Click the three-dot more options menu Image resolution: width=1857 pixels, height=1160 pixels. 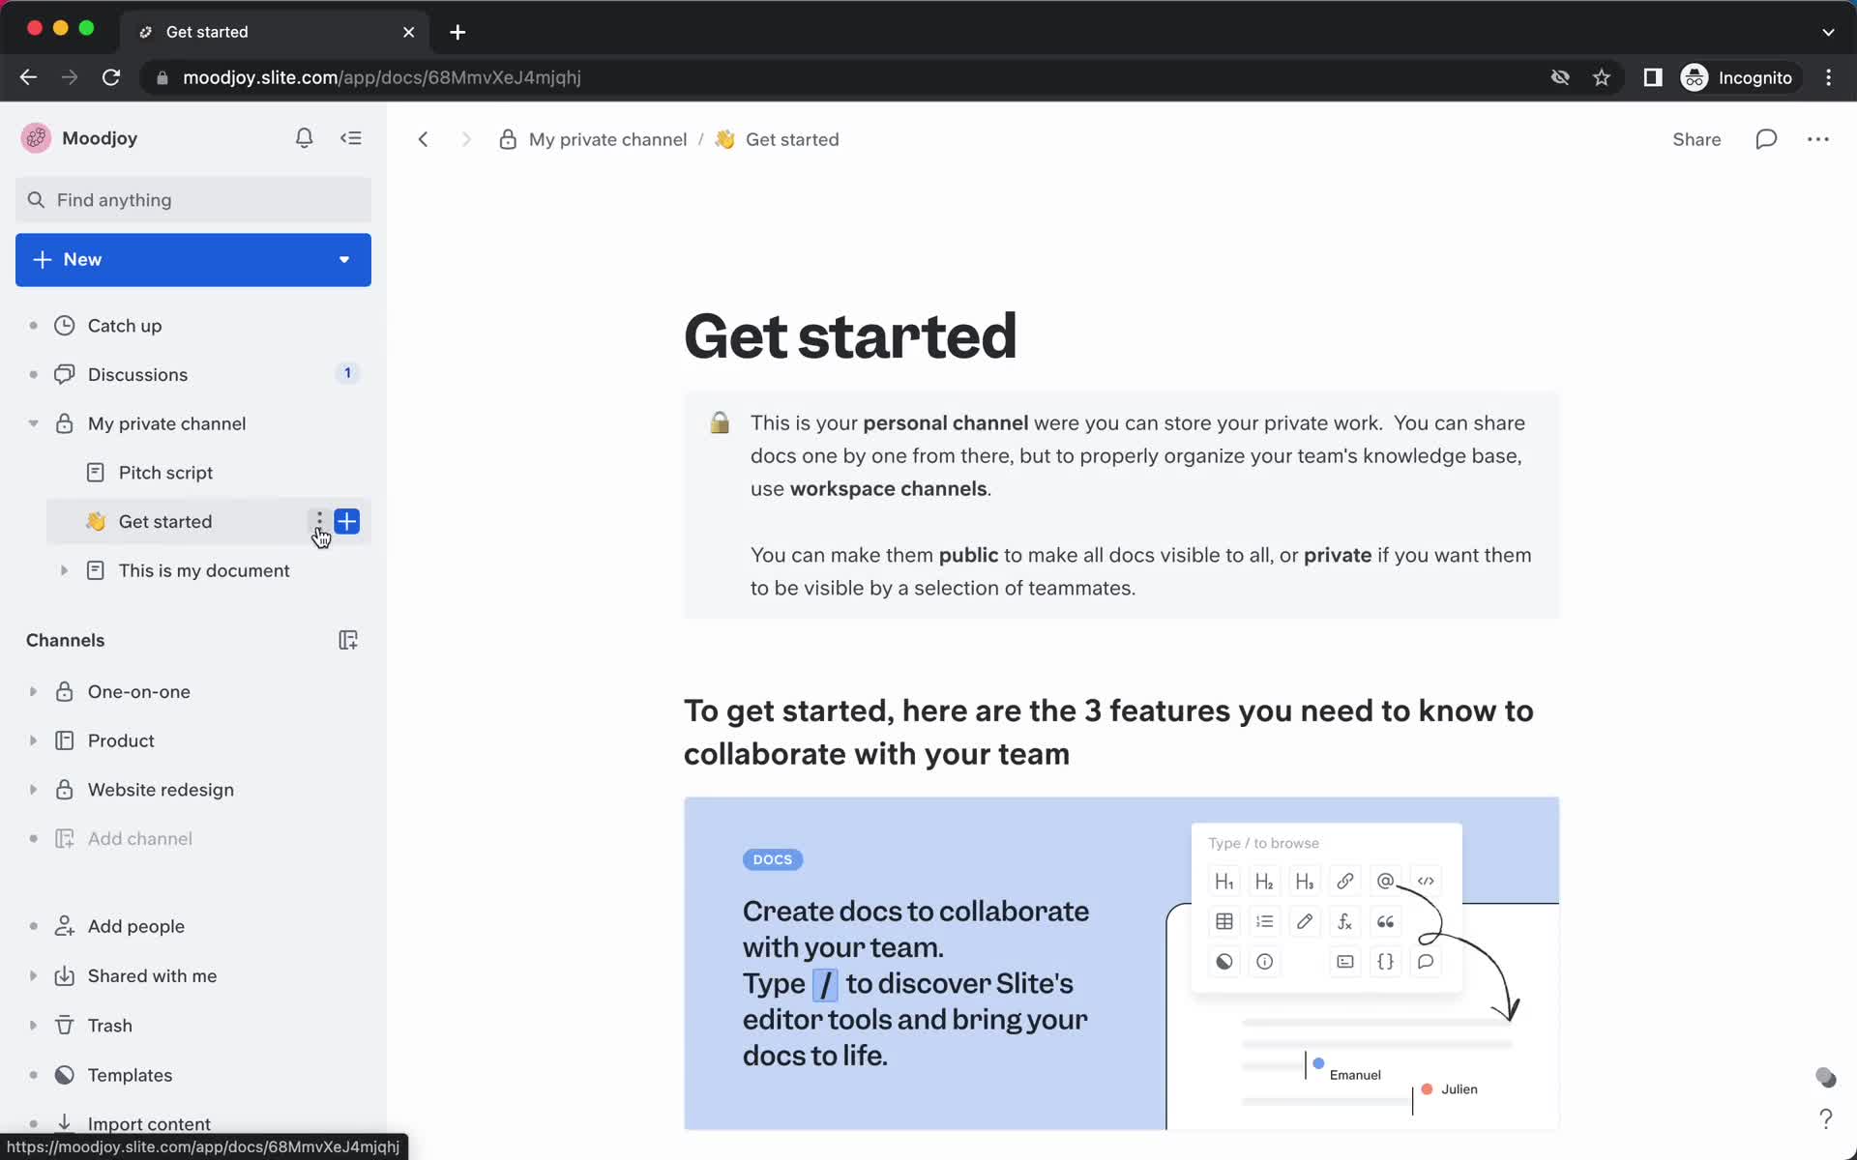[x=317, y=520]
